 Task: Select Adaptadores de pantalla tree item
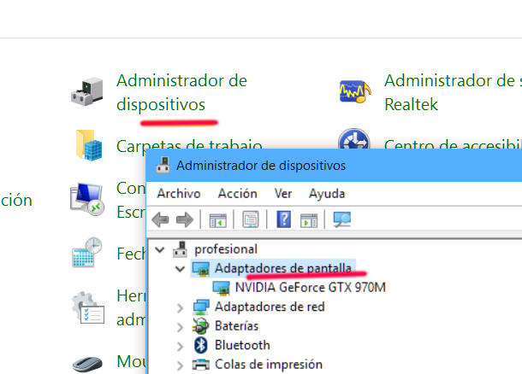(283, 268)
